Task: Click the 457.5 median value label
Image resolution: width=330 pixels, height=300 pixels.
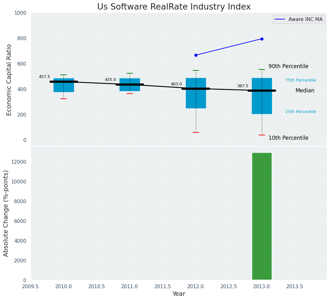Action: [x=44, y=77]
